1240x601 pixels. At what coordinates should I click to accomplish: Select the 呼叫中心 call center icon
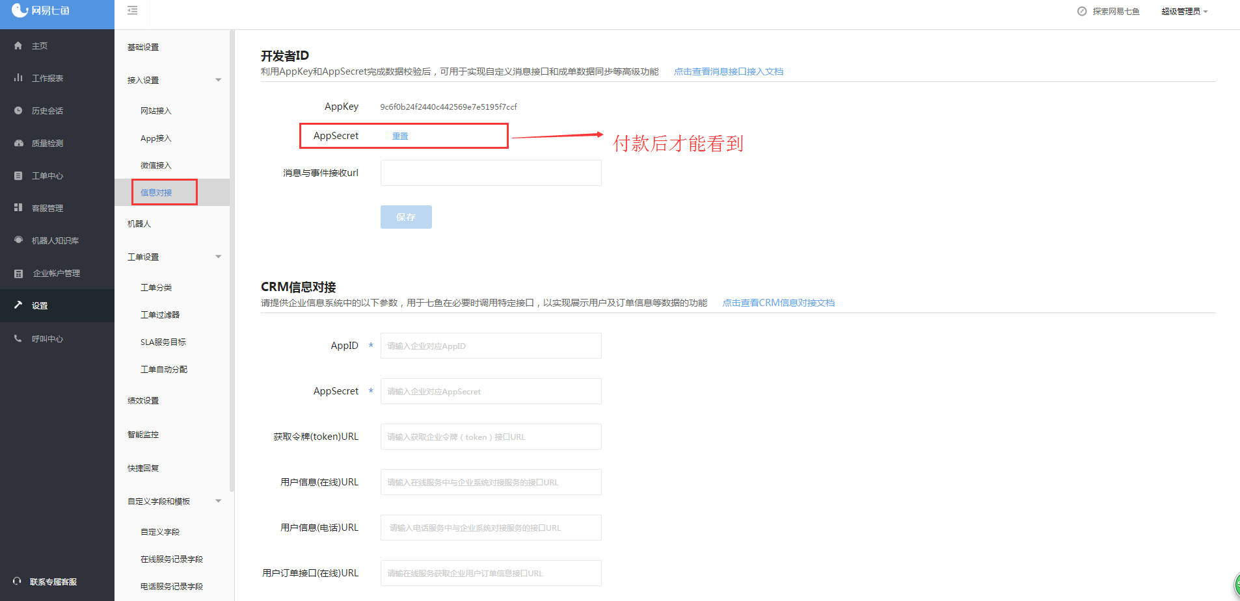click(x=18, y=338)
